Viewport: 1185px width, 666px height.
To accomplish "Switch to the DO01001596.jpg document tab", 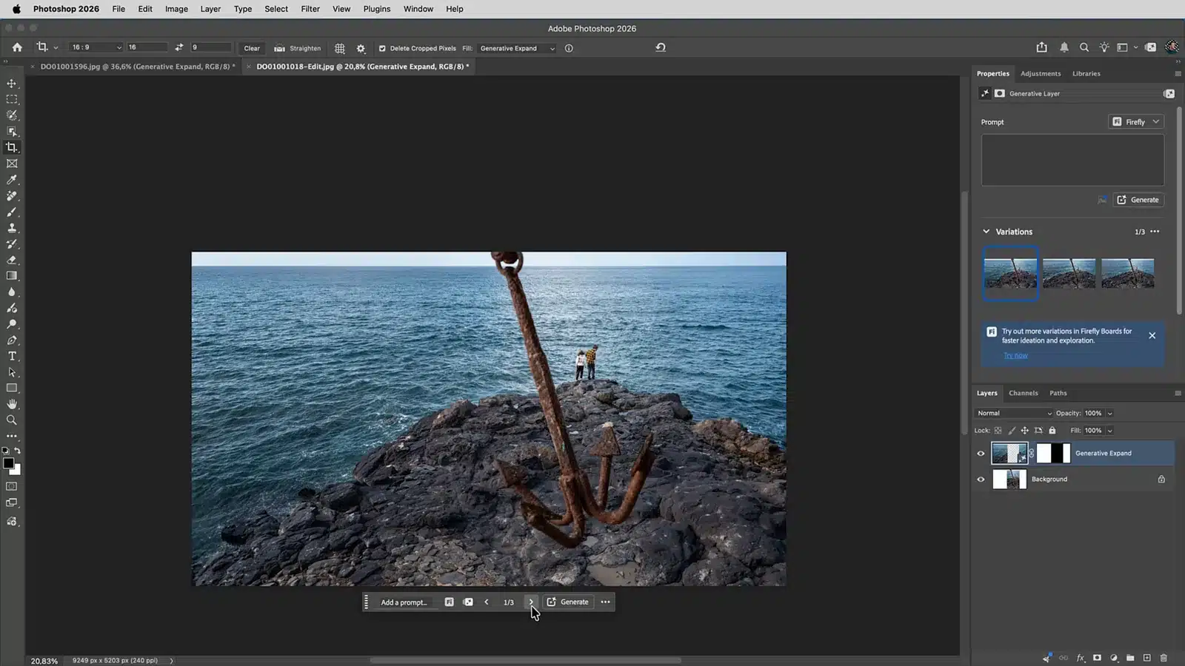I will tap(138, 67).
